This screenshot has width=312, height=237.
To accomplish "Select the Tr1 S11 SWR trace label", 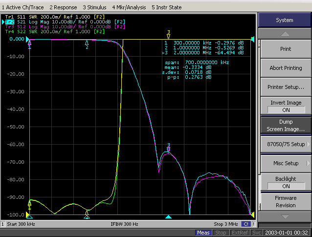I will (x=55, y=17).
